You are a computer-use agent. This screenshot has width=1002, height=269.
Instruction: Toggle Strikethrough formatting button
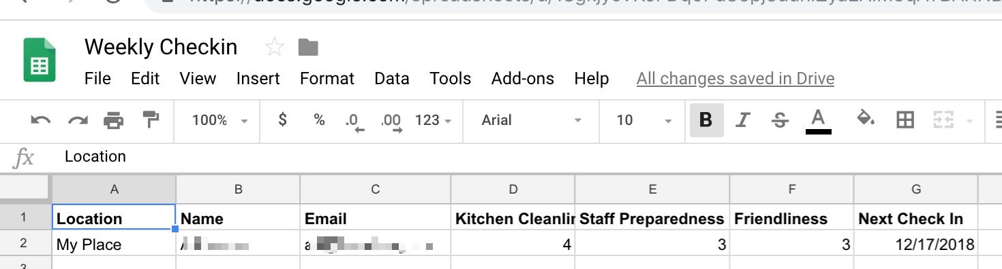(x=780, y=120)
